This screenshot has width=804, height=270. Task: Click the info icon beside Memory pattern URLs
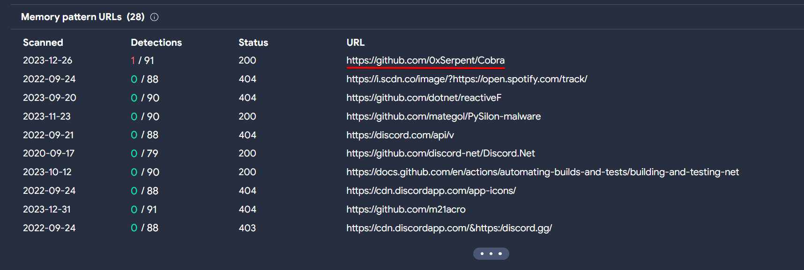(154, 17)
